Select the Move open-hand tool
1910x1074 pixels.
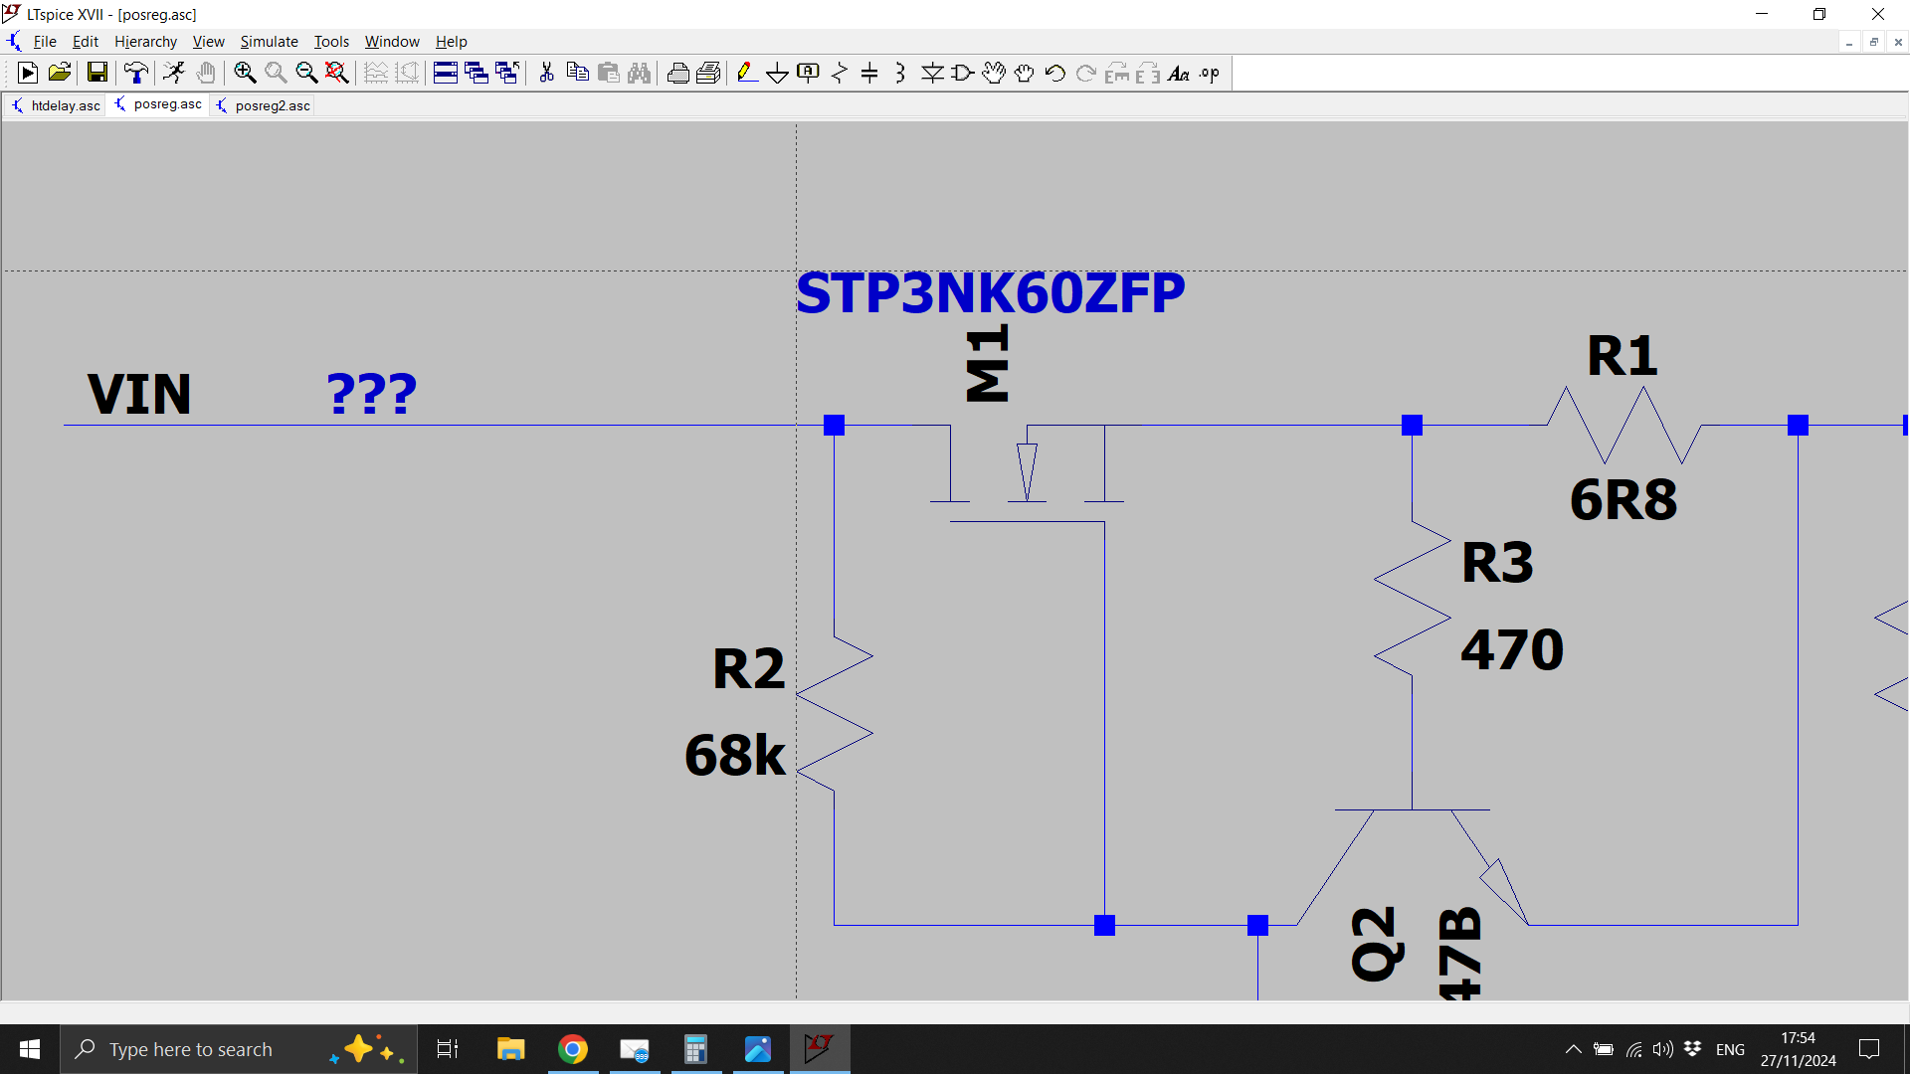(x=994, y=73)
